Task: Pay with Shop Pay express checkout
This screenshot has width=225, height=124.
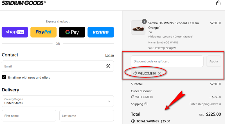Action: [x=15, y=32]
